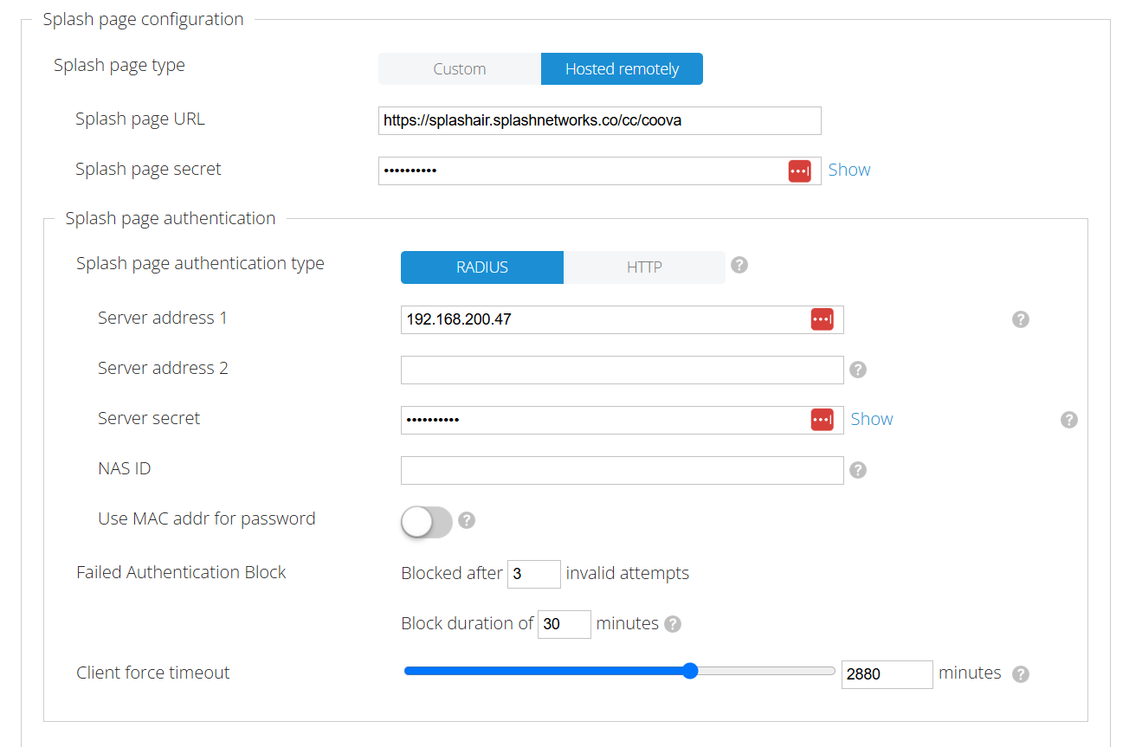
Task: Choose HTTP authentication type
Action: click(x=644, y=267)
